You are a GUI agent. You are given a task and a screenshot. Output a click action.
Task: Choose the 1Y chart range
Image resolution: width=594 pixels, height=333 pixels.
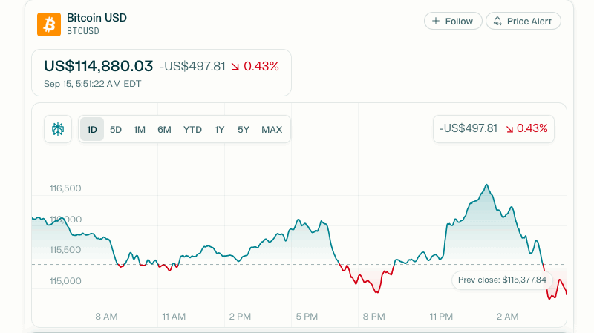tap(220, 129)
